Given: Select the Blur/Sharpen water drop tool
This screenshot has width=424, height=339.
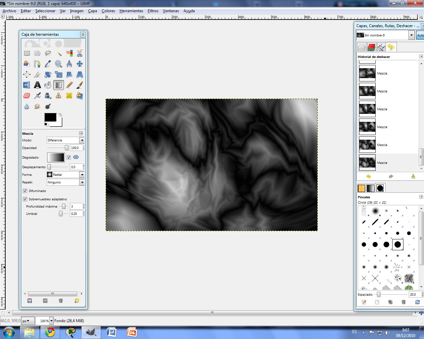Looking at the screenshot, I should coord(27,107).
